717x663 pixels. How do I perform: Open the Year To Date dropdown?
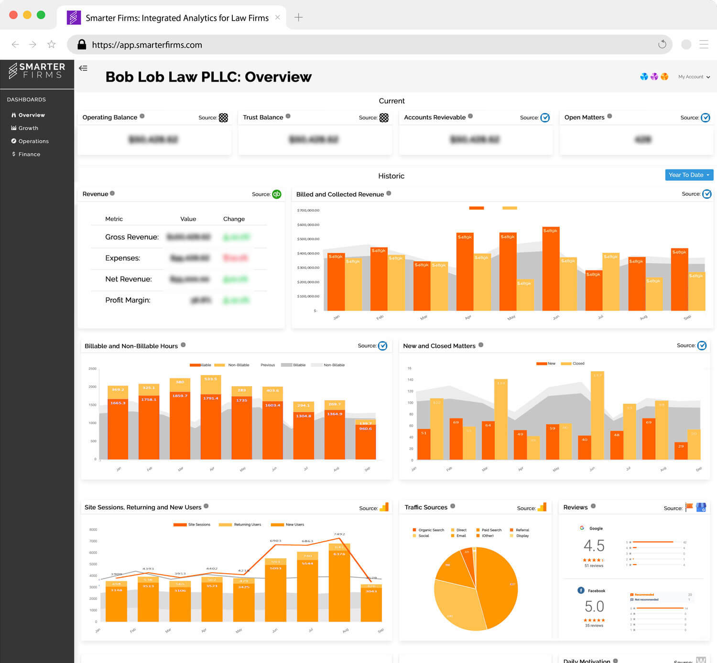coord(689,175)
